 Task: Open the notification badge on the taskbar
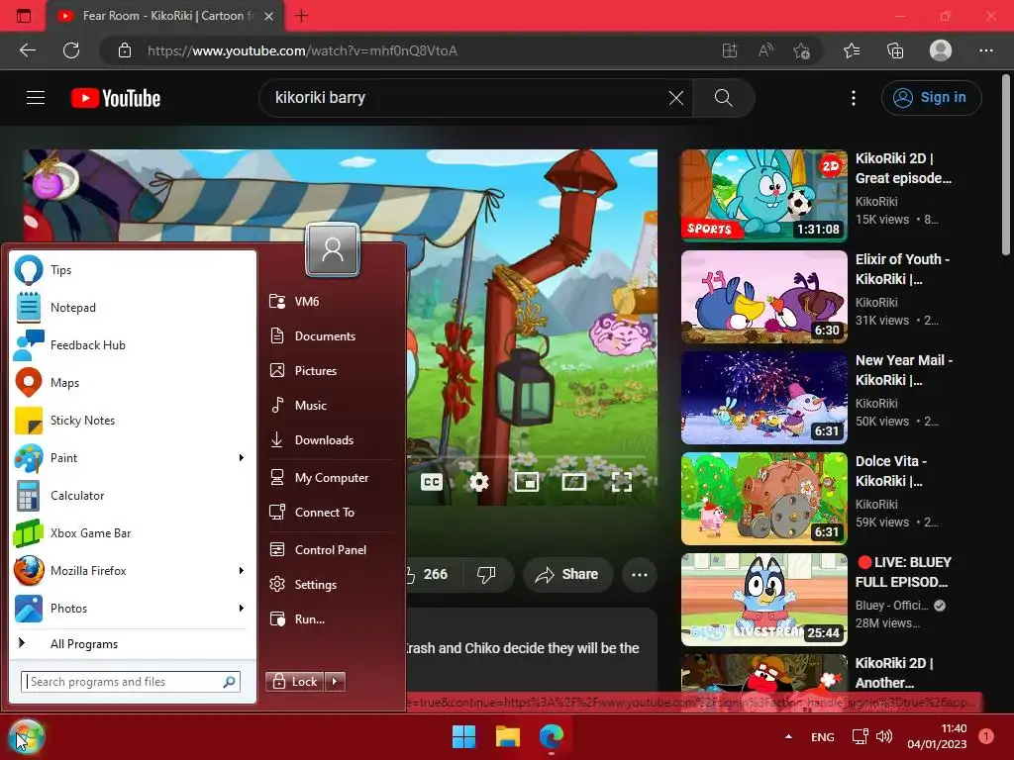pos(986,736)
